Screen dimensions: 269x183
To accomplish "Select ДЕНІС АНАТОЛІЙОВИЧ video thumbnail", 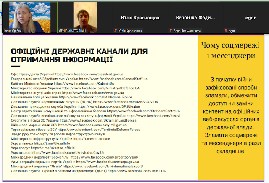I will 85,18.
